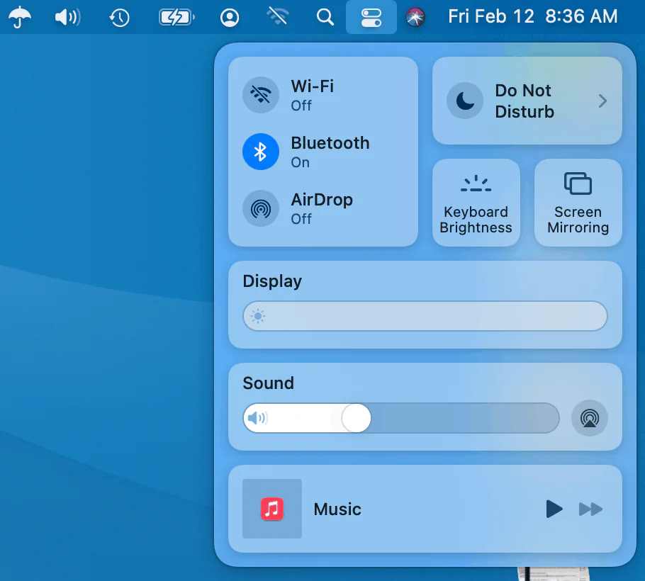Turn off Bluetooth using its blue icon
Image resolution: width=645 pixels, height=581 pixels.
coord(261,152)
